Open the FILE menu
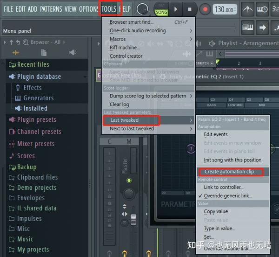 pyautogui.click(x=8, y=9)
